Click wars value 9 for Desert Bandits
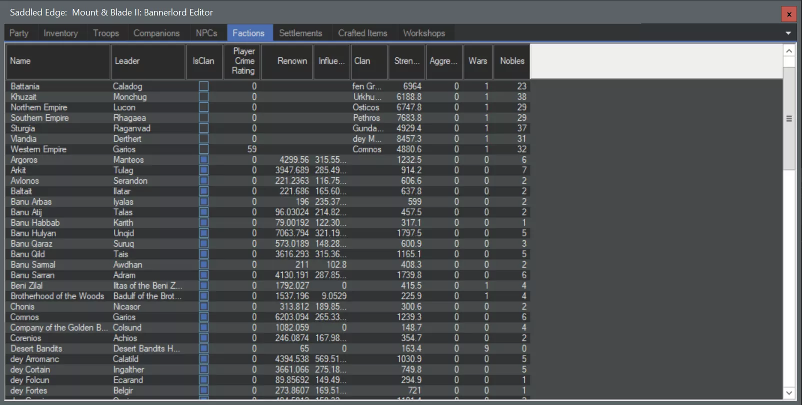 tap(486, 349)
